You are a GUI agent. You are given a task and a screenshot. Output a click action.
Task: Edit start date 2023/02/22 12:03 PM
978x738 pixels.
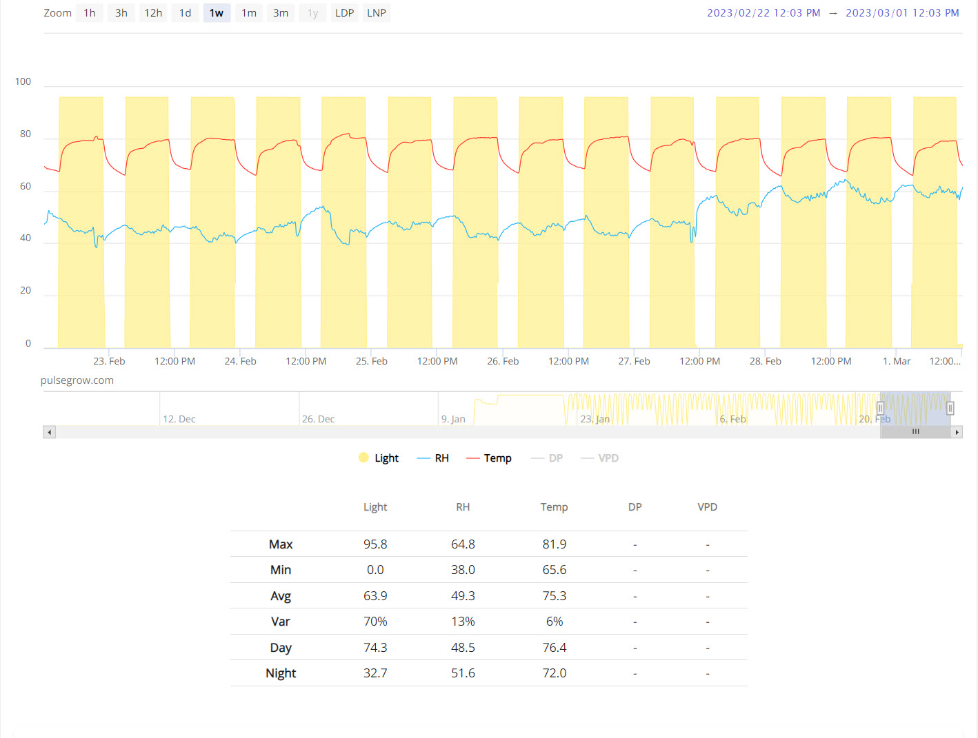pos(764,13)
